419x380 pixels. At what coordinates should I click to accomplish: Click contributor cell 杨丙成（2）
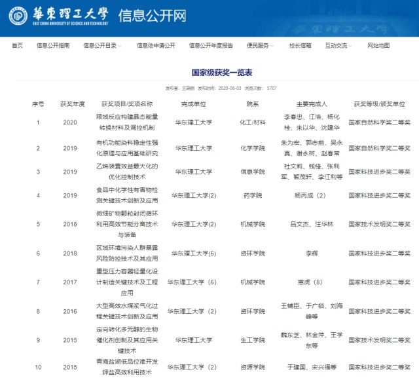(310, 195)
